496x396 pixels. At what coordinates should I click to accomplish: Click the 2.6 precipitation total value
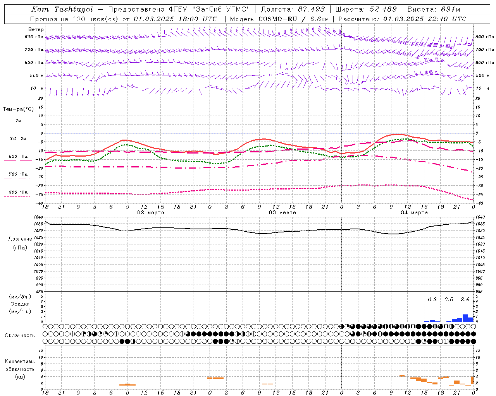point(465,300)
